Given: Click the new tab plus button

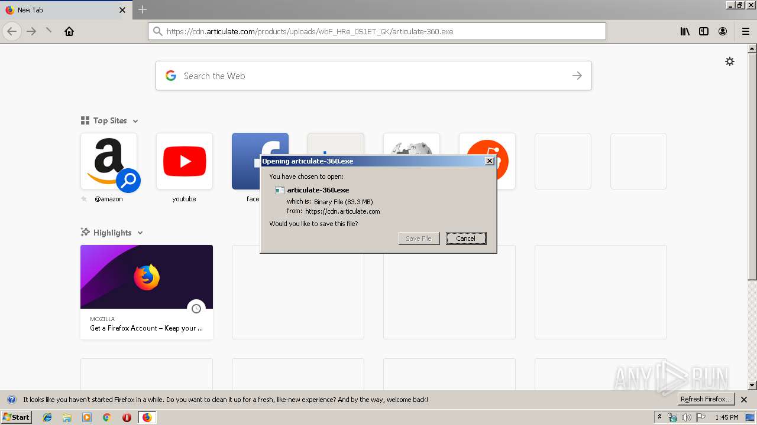Looking at the screenshot, I should point(143,9).
